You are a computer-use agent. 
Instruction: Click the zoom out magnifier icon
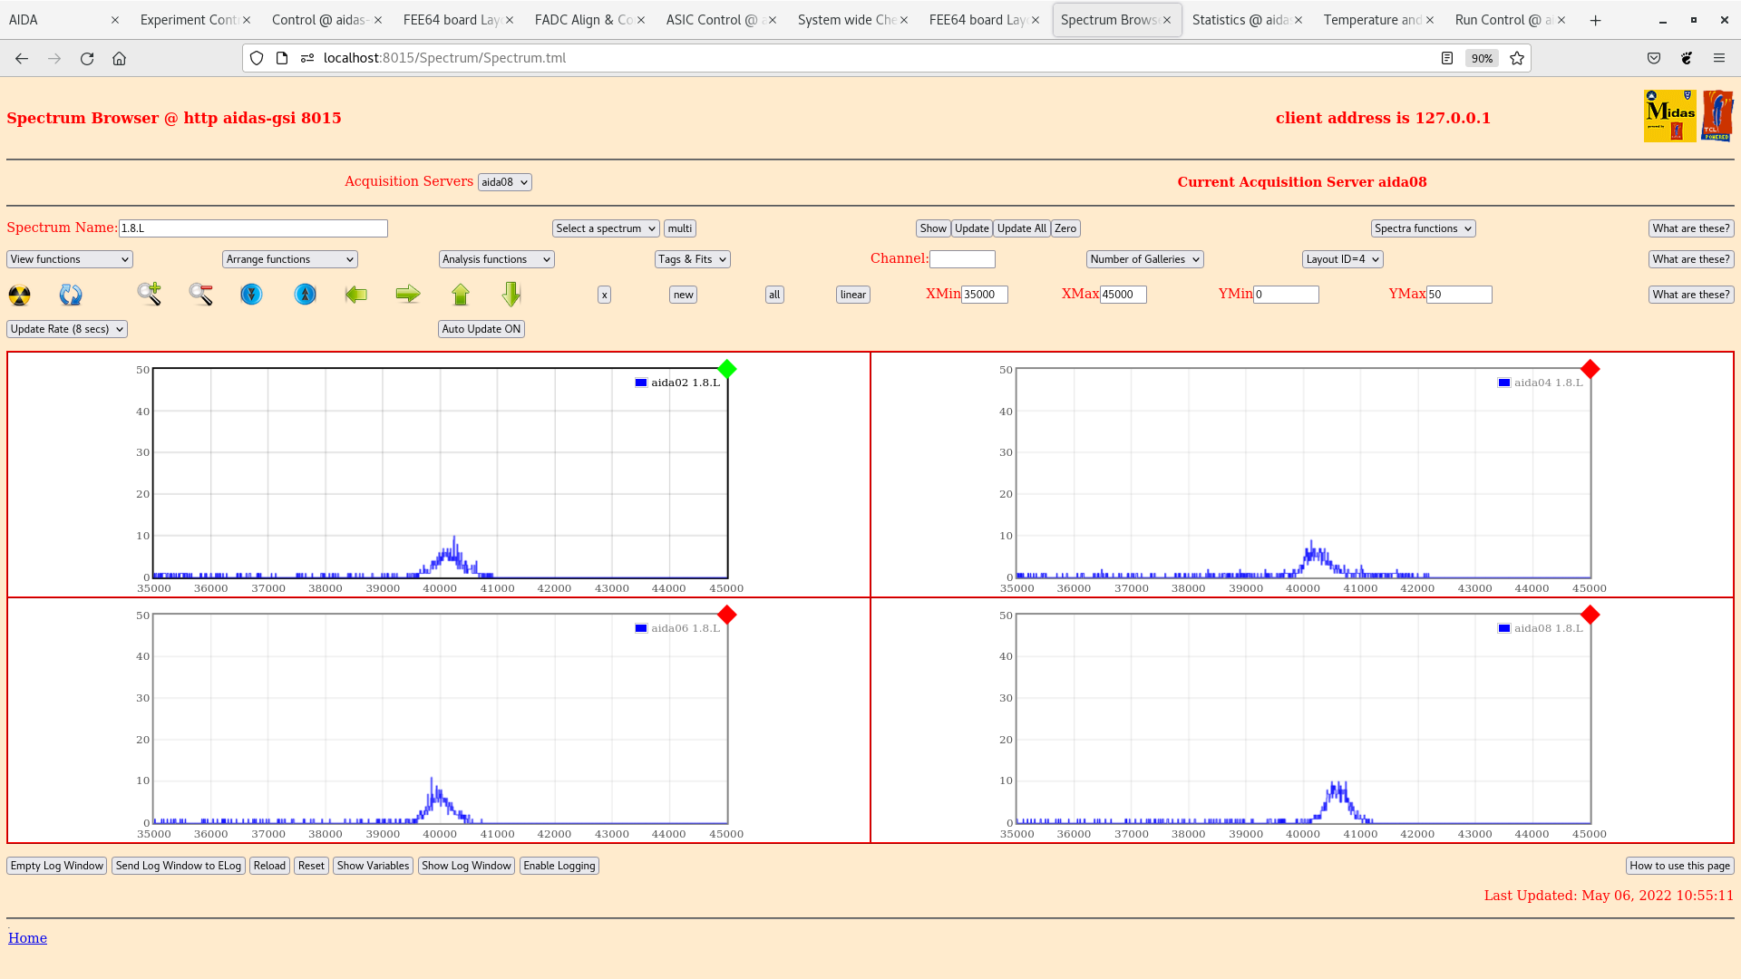tap(200, 294)
